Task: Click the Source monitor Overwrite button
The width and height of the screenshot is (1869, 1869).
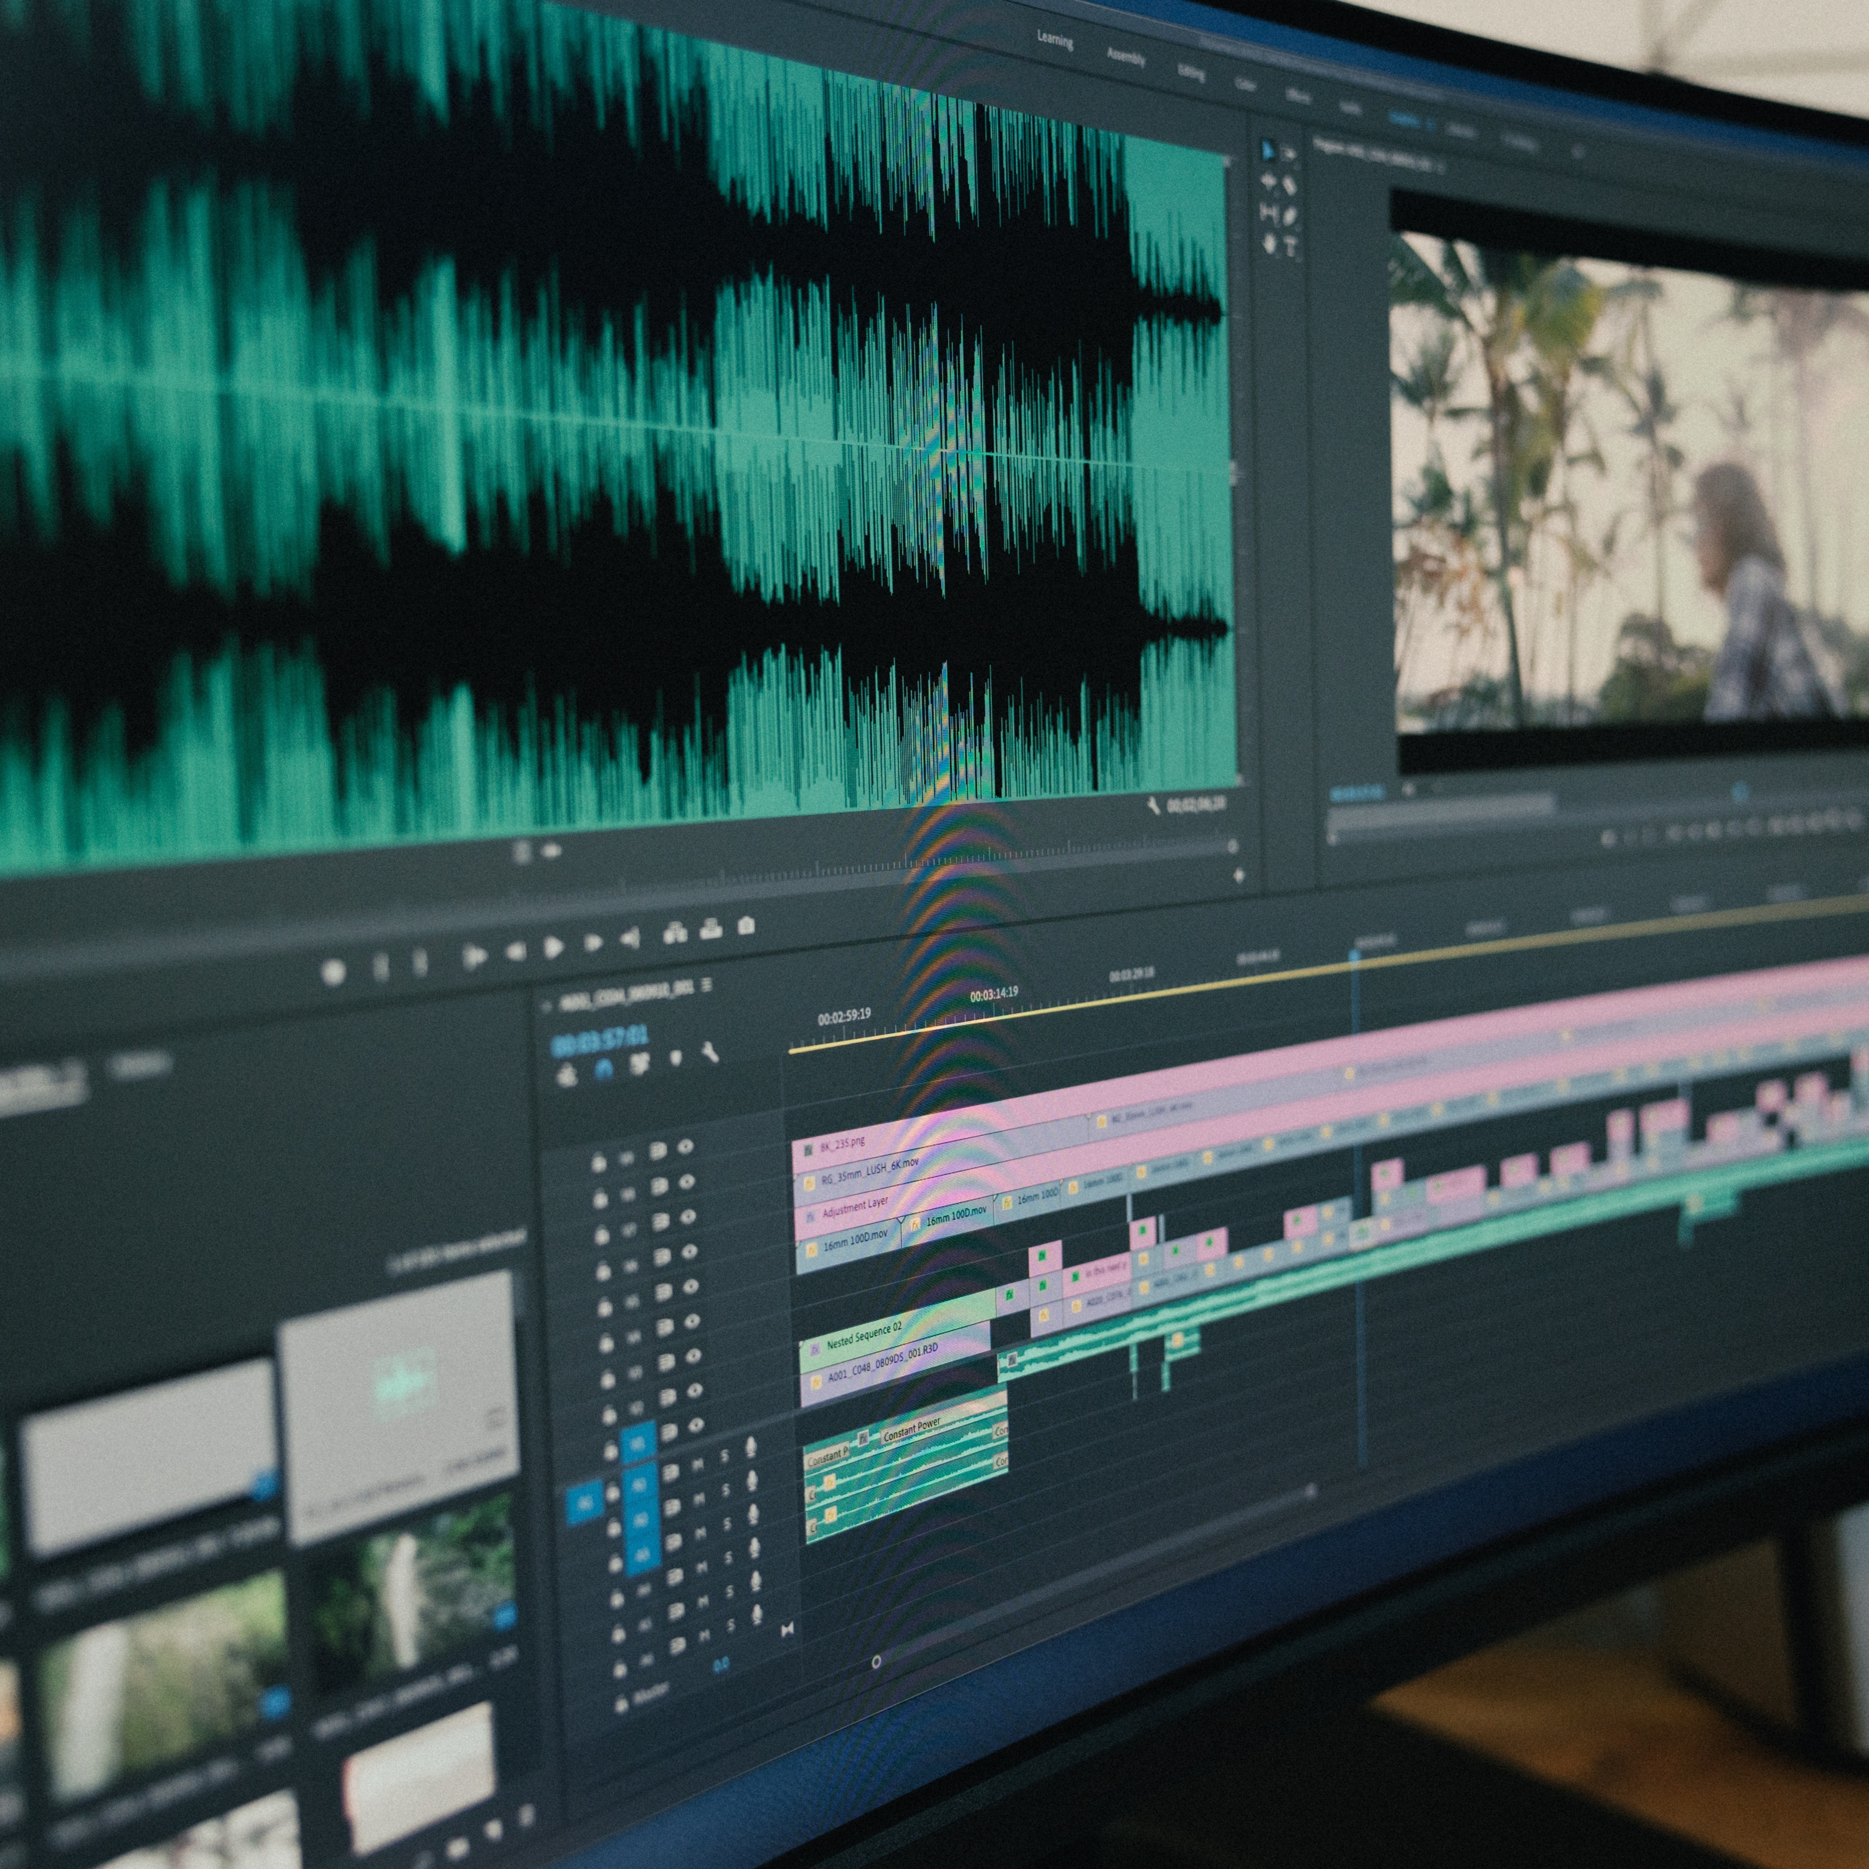Action: tap(711, 929)
